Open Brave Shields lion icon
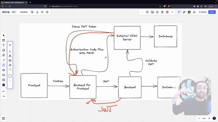 (x=165, y=6)
